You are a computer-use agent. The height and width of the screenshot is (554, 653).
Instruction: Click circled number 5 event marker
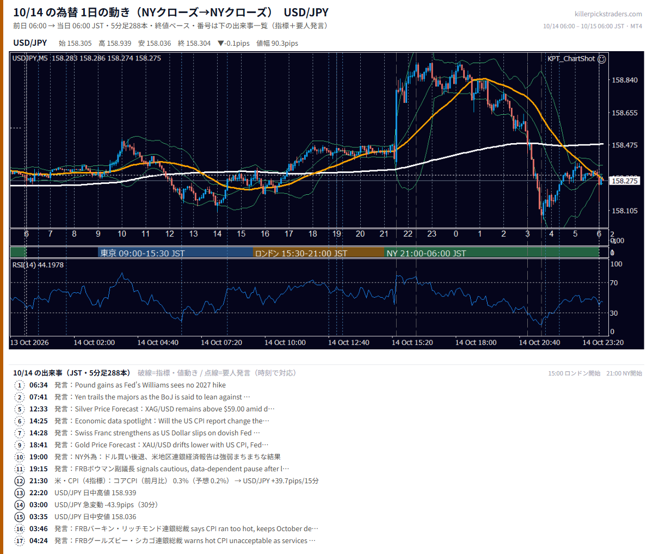pos(20,409)
